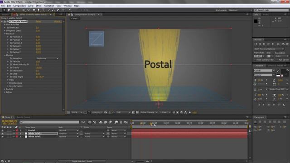
Task: Open the Animation Explosive dropdown
Action: [48, 58]
